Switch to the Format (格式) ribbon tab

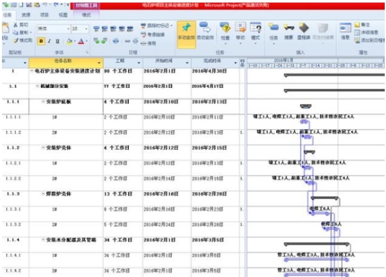pyautogui.click(x=86, y=15)
